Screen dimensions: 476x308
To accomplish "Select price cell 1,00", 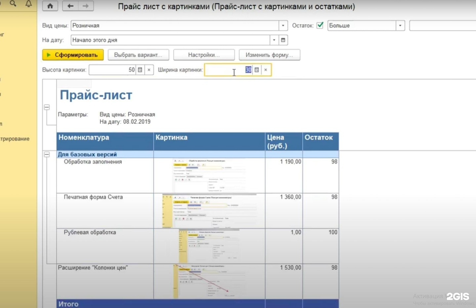I will [284, 246].
